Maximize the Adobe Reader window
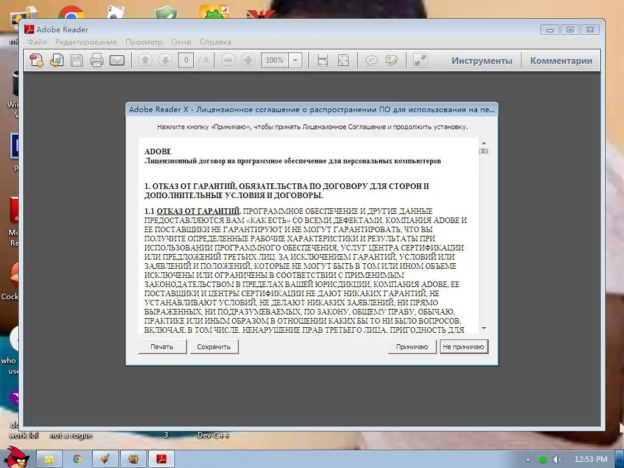Screen dimensions: 624x468 point(570,30)
